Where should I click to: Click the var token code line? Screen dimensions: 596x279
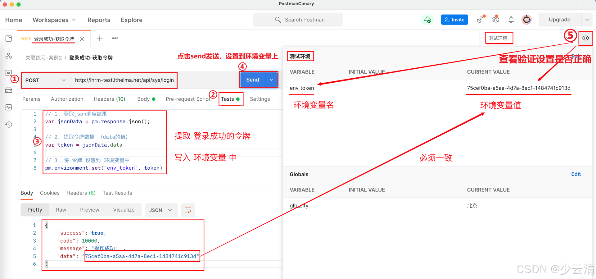(x=84, y=145)
